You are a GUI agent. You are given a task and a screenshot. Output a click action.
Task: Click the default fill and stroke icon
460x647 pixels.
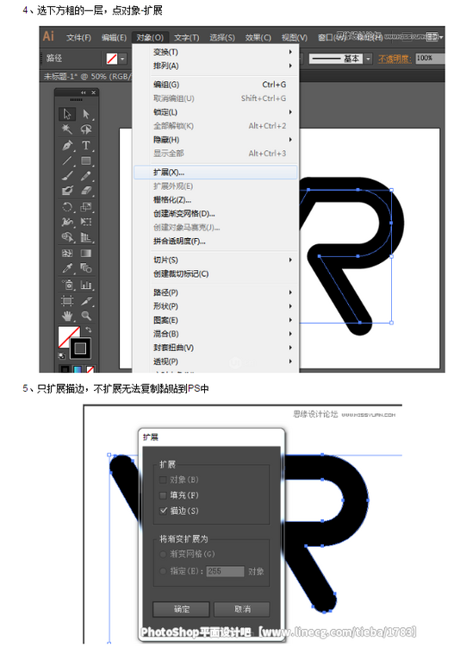62,355
